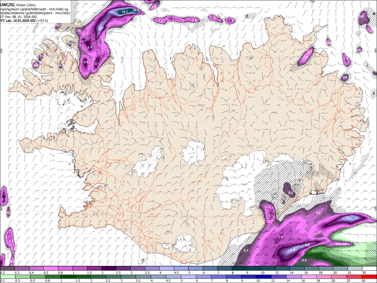Click the 4.0 value in the southeast band
Image resolution: width=377 pixels, height=283 pixels.
click(x=307, y=245)
